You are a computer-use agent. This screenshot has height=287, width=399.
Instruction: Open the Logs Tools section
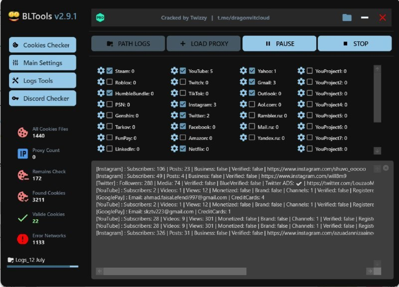click(42, 81)
